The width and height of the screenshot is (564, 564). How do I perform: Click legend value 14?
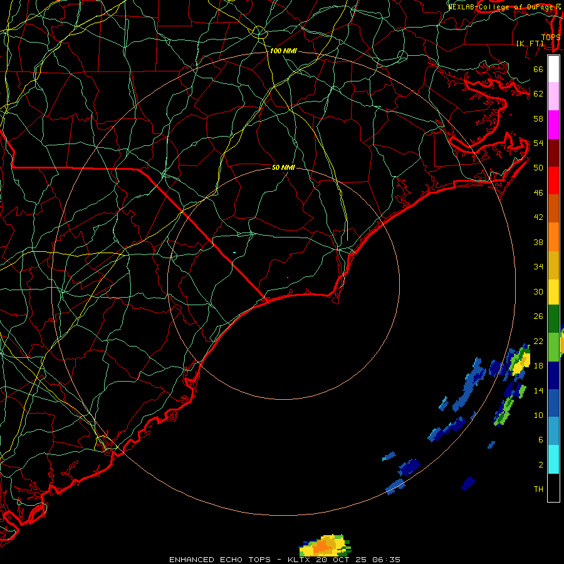[x=538, y=390]
